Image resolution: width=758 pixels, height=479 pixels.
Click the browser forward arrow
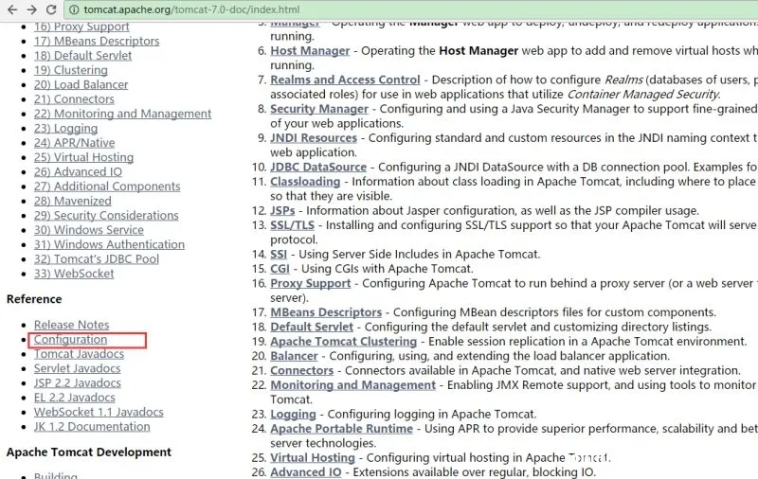31,9
